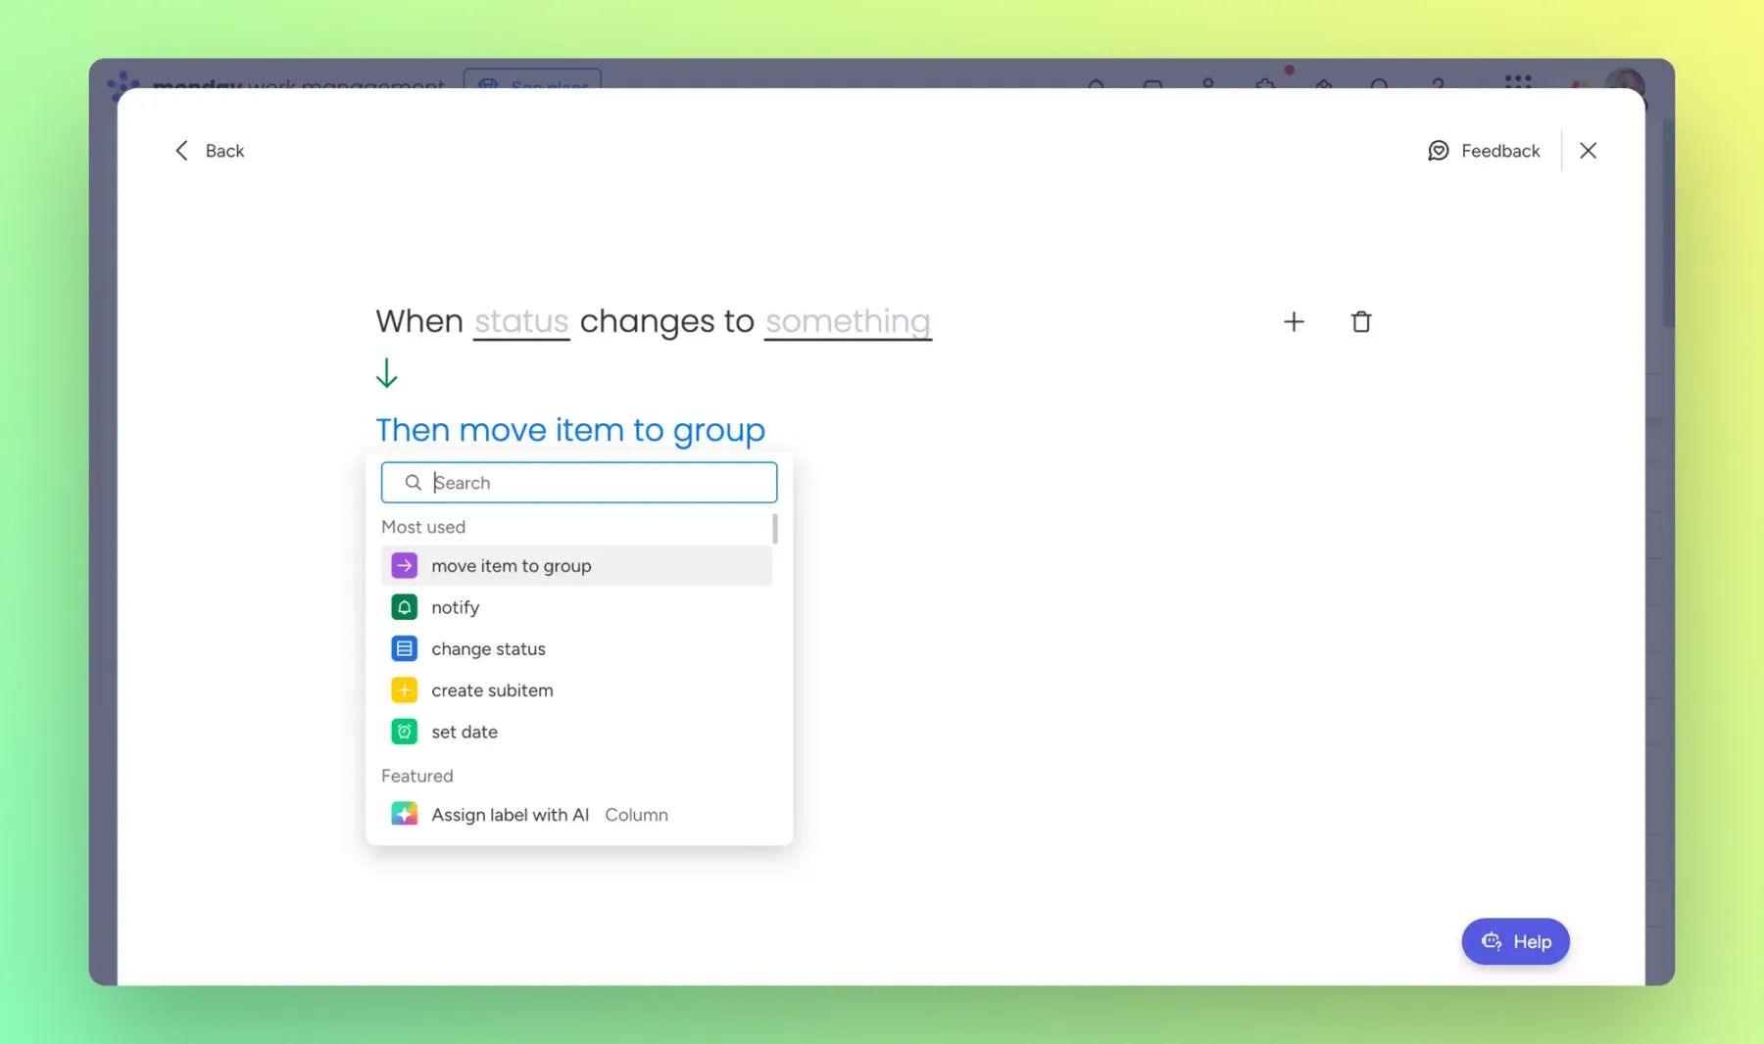This screenshot has width=1764, height=1044.
Task: Click the yellow create subitem plus icon
Action: tap(404, 690)
